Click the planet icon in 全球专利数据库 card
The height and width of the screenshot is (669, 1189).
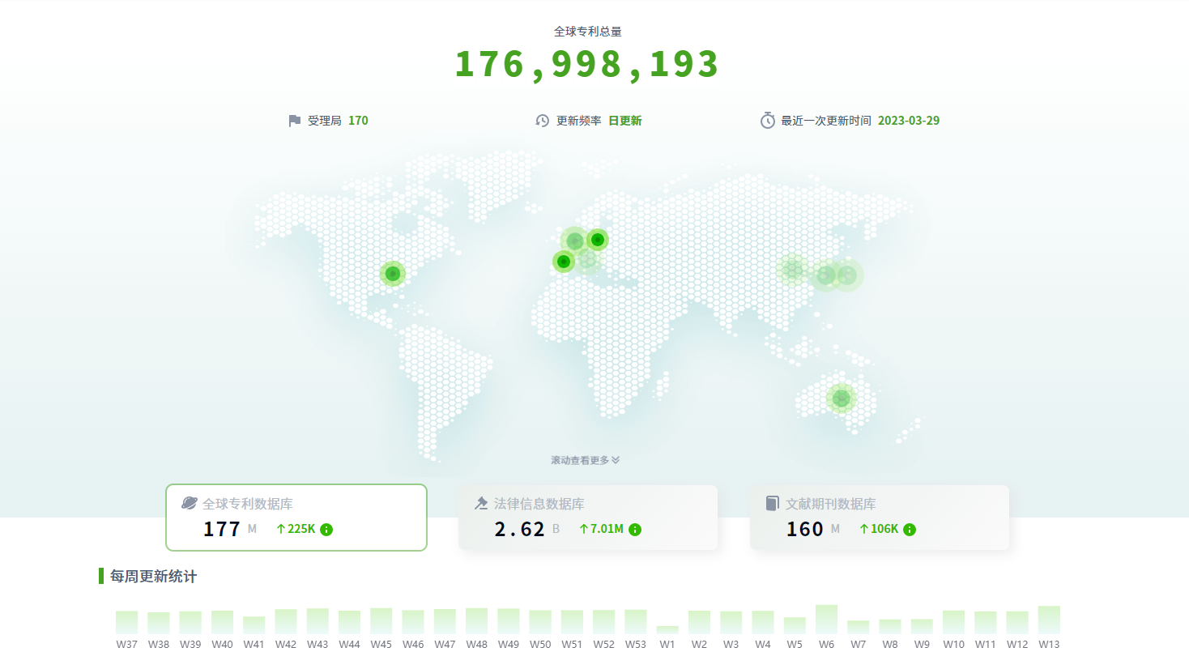pyautogui.click(x=190, y=503)
